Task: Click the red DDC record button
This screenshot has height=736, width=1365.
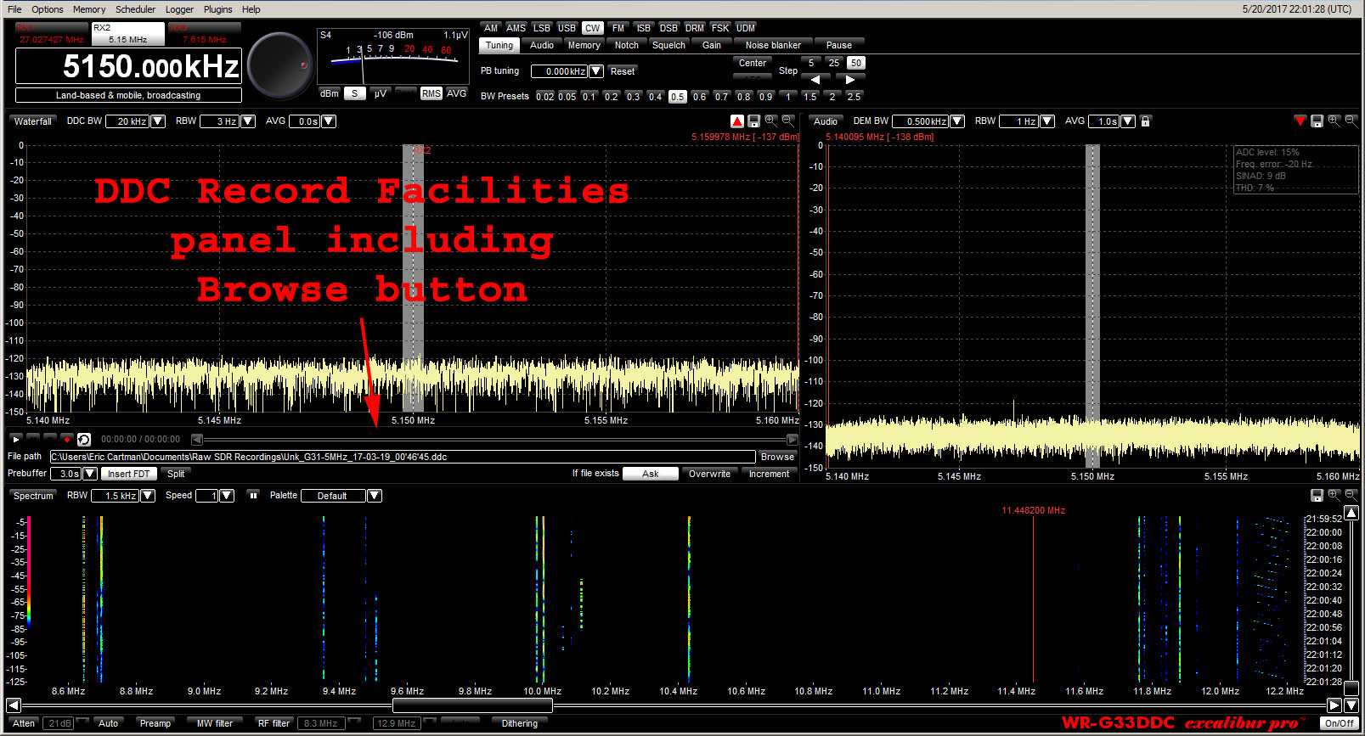Action: click(66, 439)
